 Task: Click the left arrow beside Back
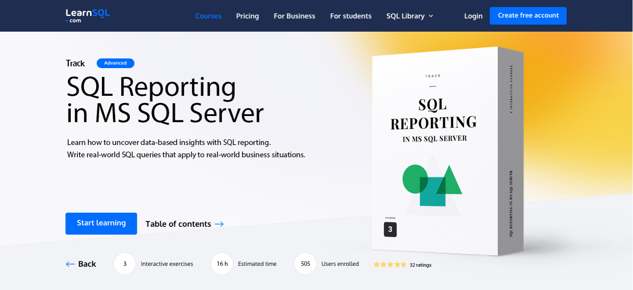coord(70,264)
